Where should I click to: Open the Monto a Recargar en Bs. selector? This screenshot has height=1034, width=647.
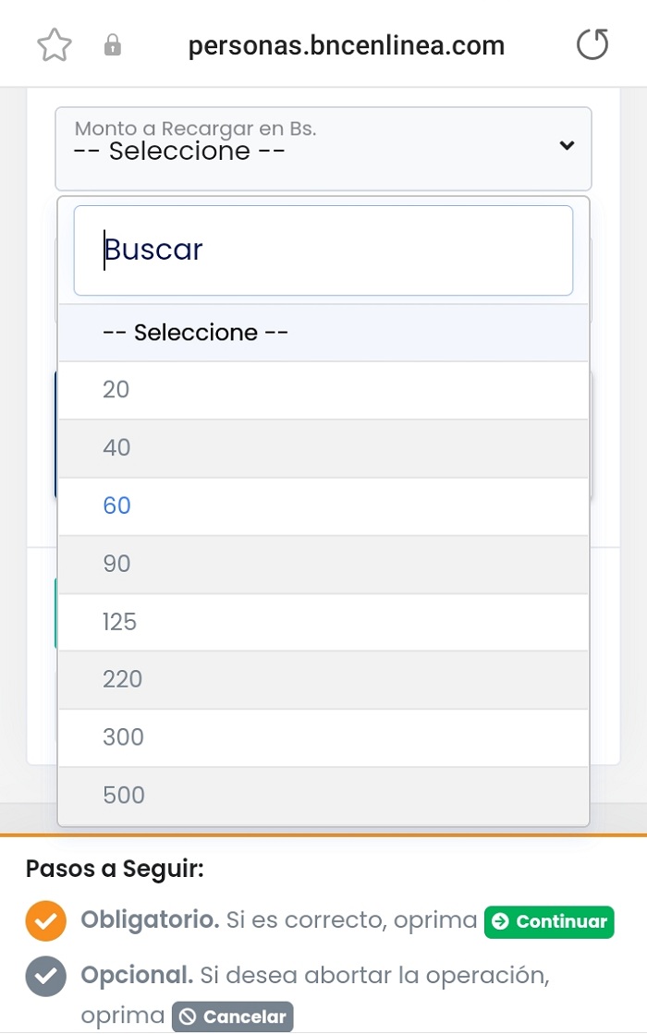tap(323, 149)
